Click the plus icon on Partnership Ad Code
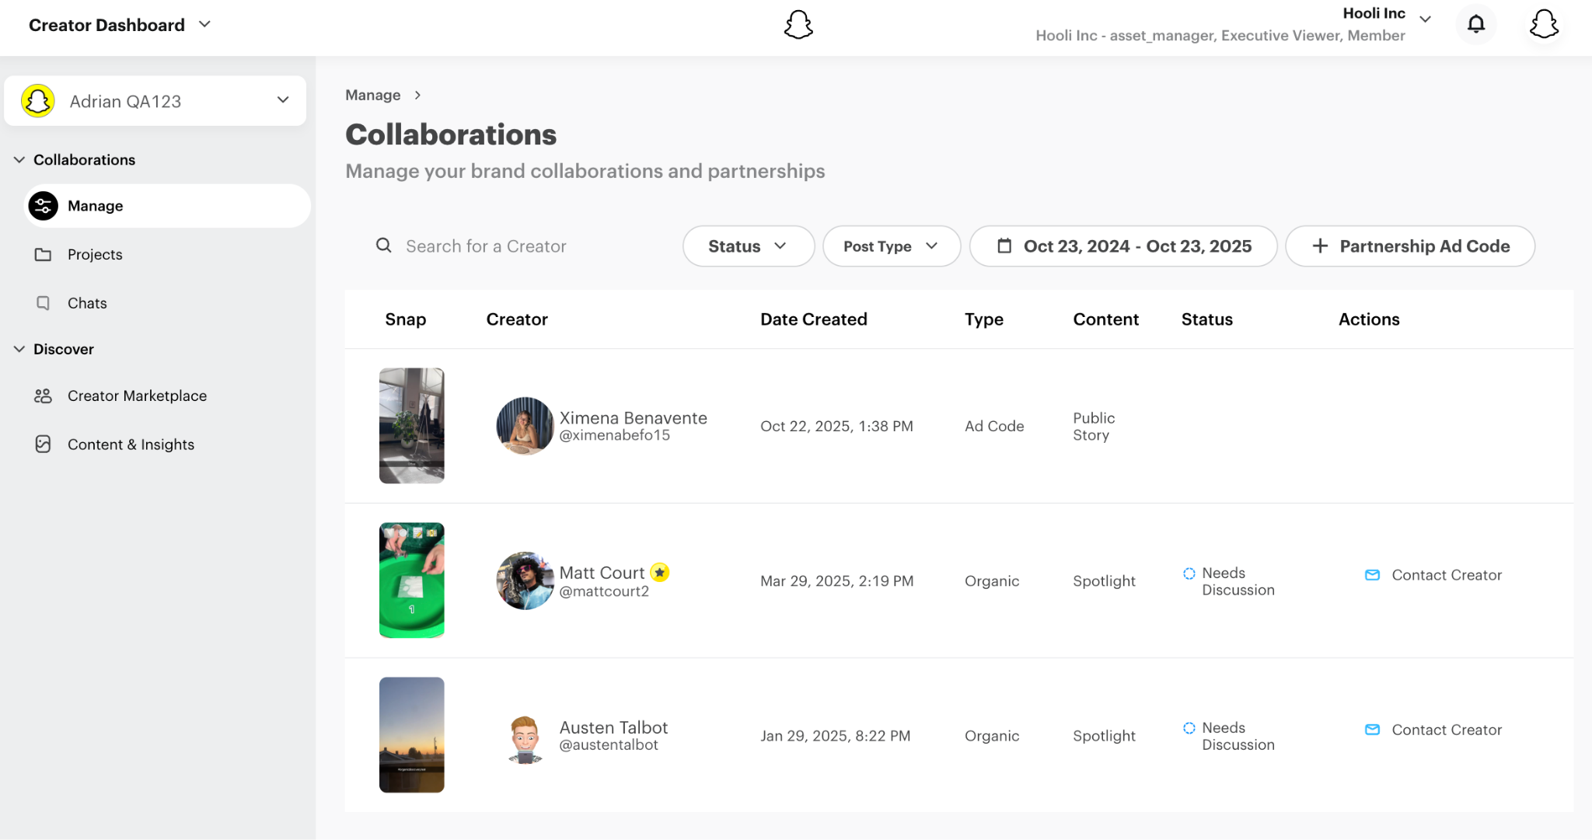The height and width of the screenshot is (840, 1592). click(x=1320, y=246)
